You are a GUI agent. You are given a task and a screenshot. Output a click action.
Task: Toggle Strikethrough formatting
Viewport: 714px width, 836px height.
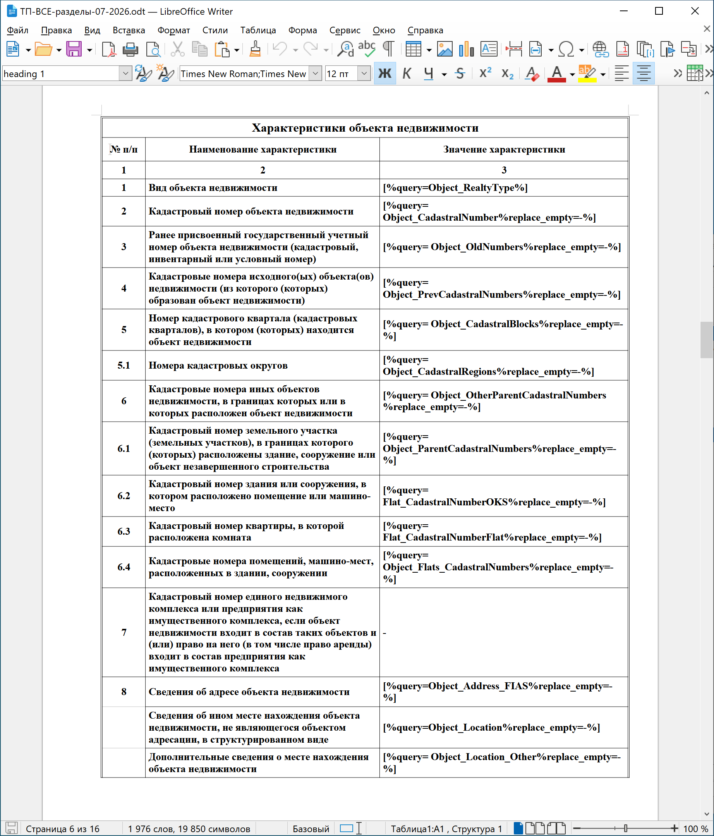[x=460, y=74]
